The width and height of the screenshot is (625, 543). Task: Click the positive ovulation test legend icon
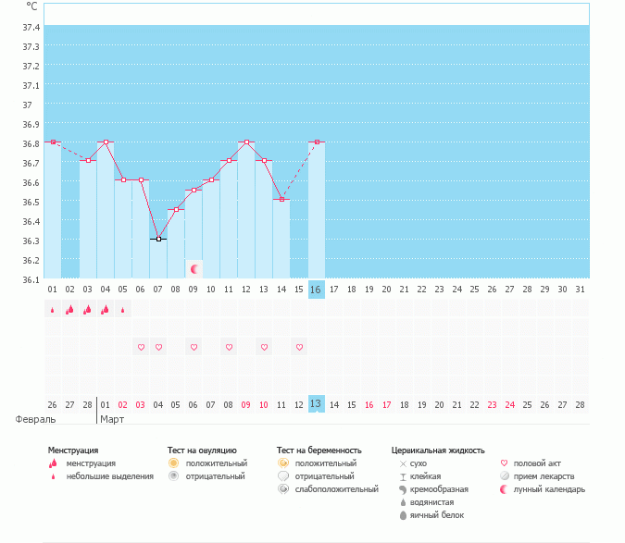coord(173,463)
